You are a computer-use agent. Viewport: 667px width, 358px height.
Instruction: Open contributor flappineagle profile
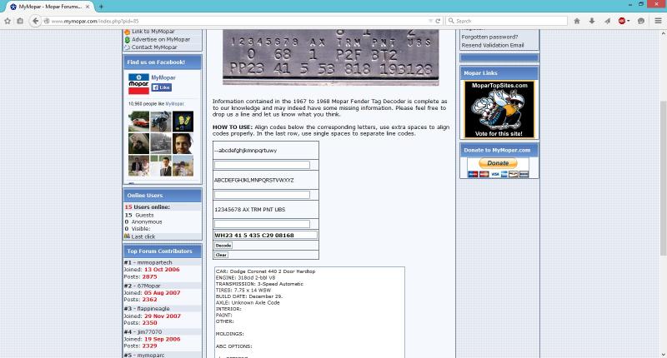(x=153, y=309)
